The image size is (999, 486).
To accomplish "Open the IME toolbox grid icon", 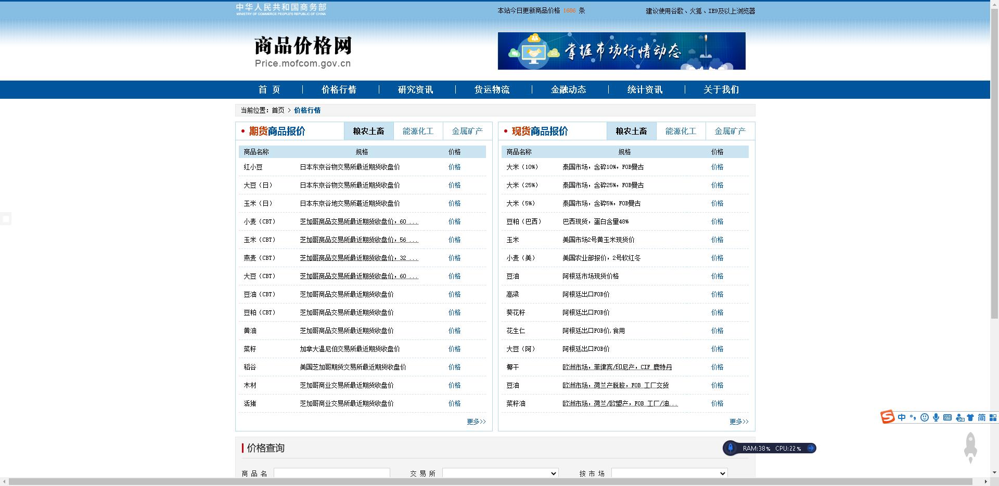I will (993, 417).
